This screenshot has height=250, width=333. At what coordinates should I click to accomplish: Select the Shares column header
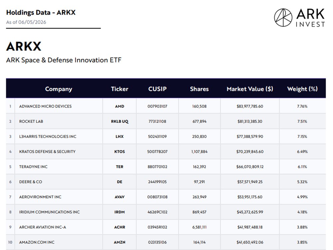tap(199, 89)
